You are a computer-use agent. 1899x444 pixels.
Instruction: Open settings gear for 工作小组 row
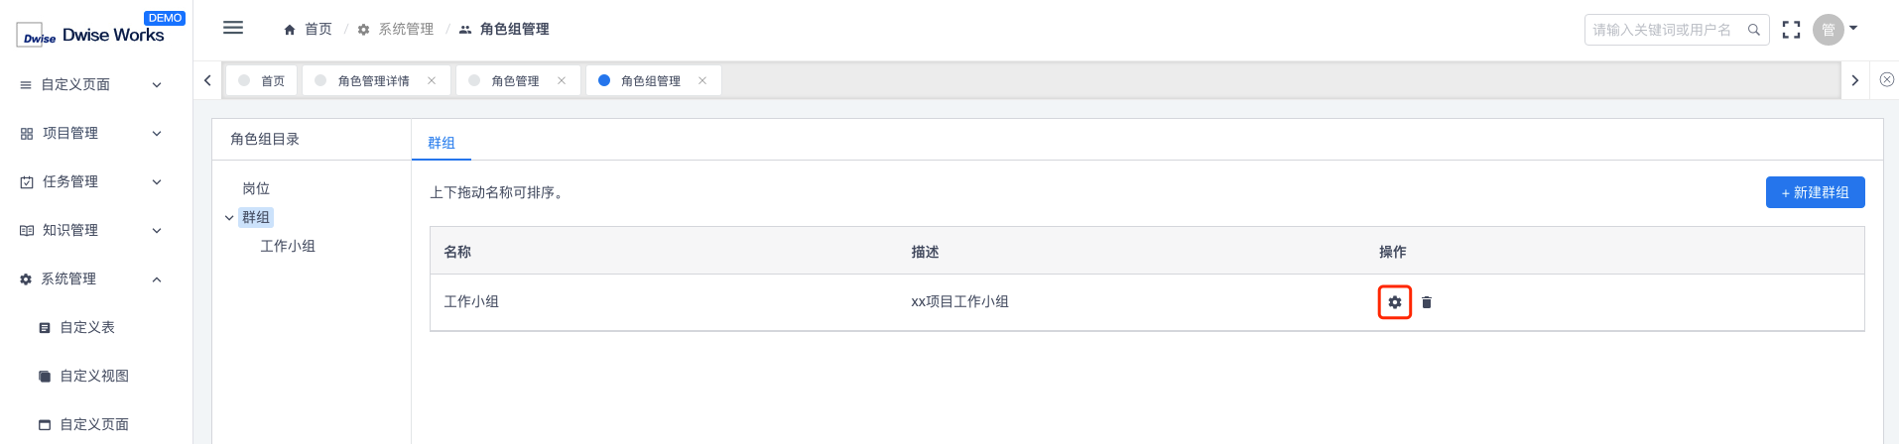click(1394, 302)
